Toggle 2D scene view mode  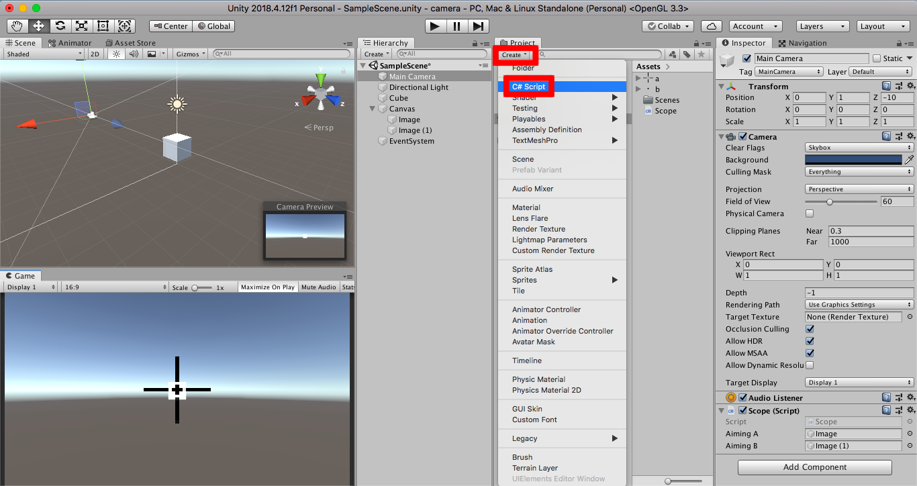(x=95, y=54)
